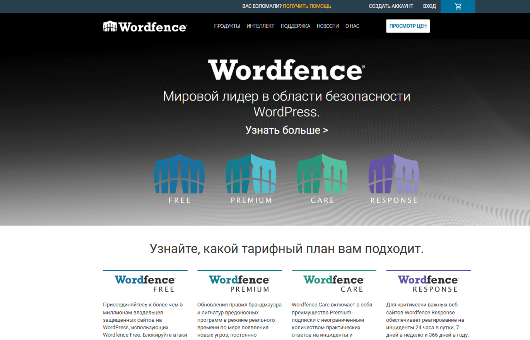
Task: Open the Интеллект menu
Action: point(260,26)
